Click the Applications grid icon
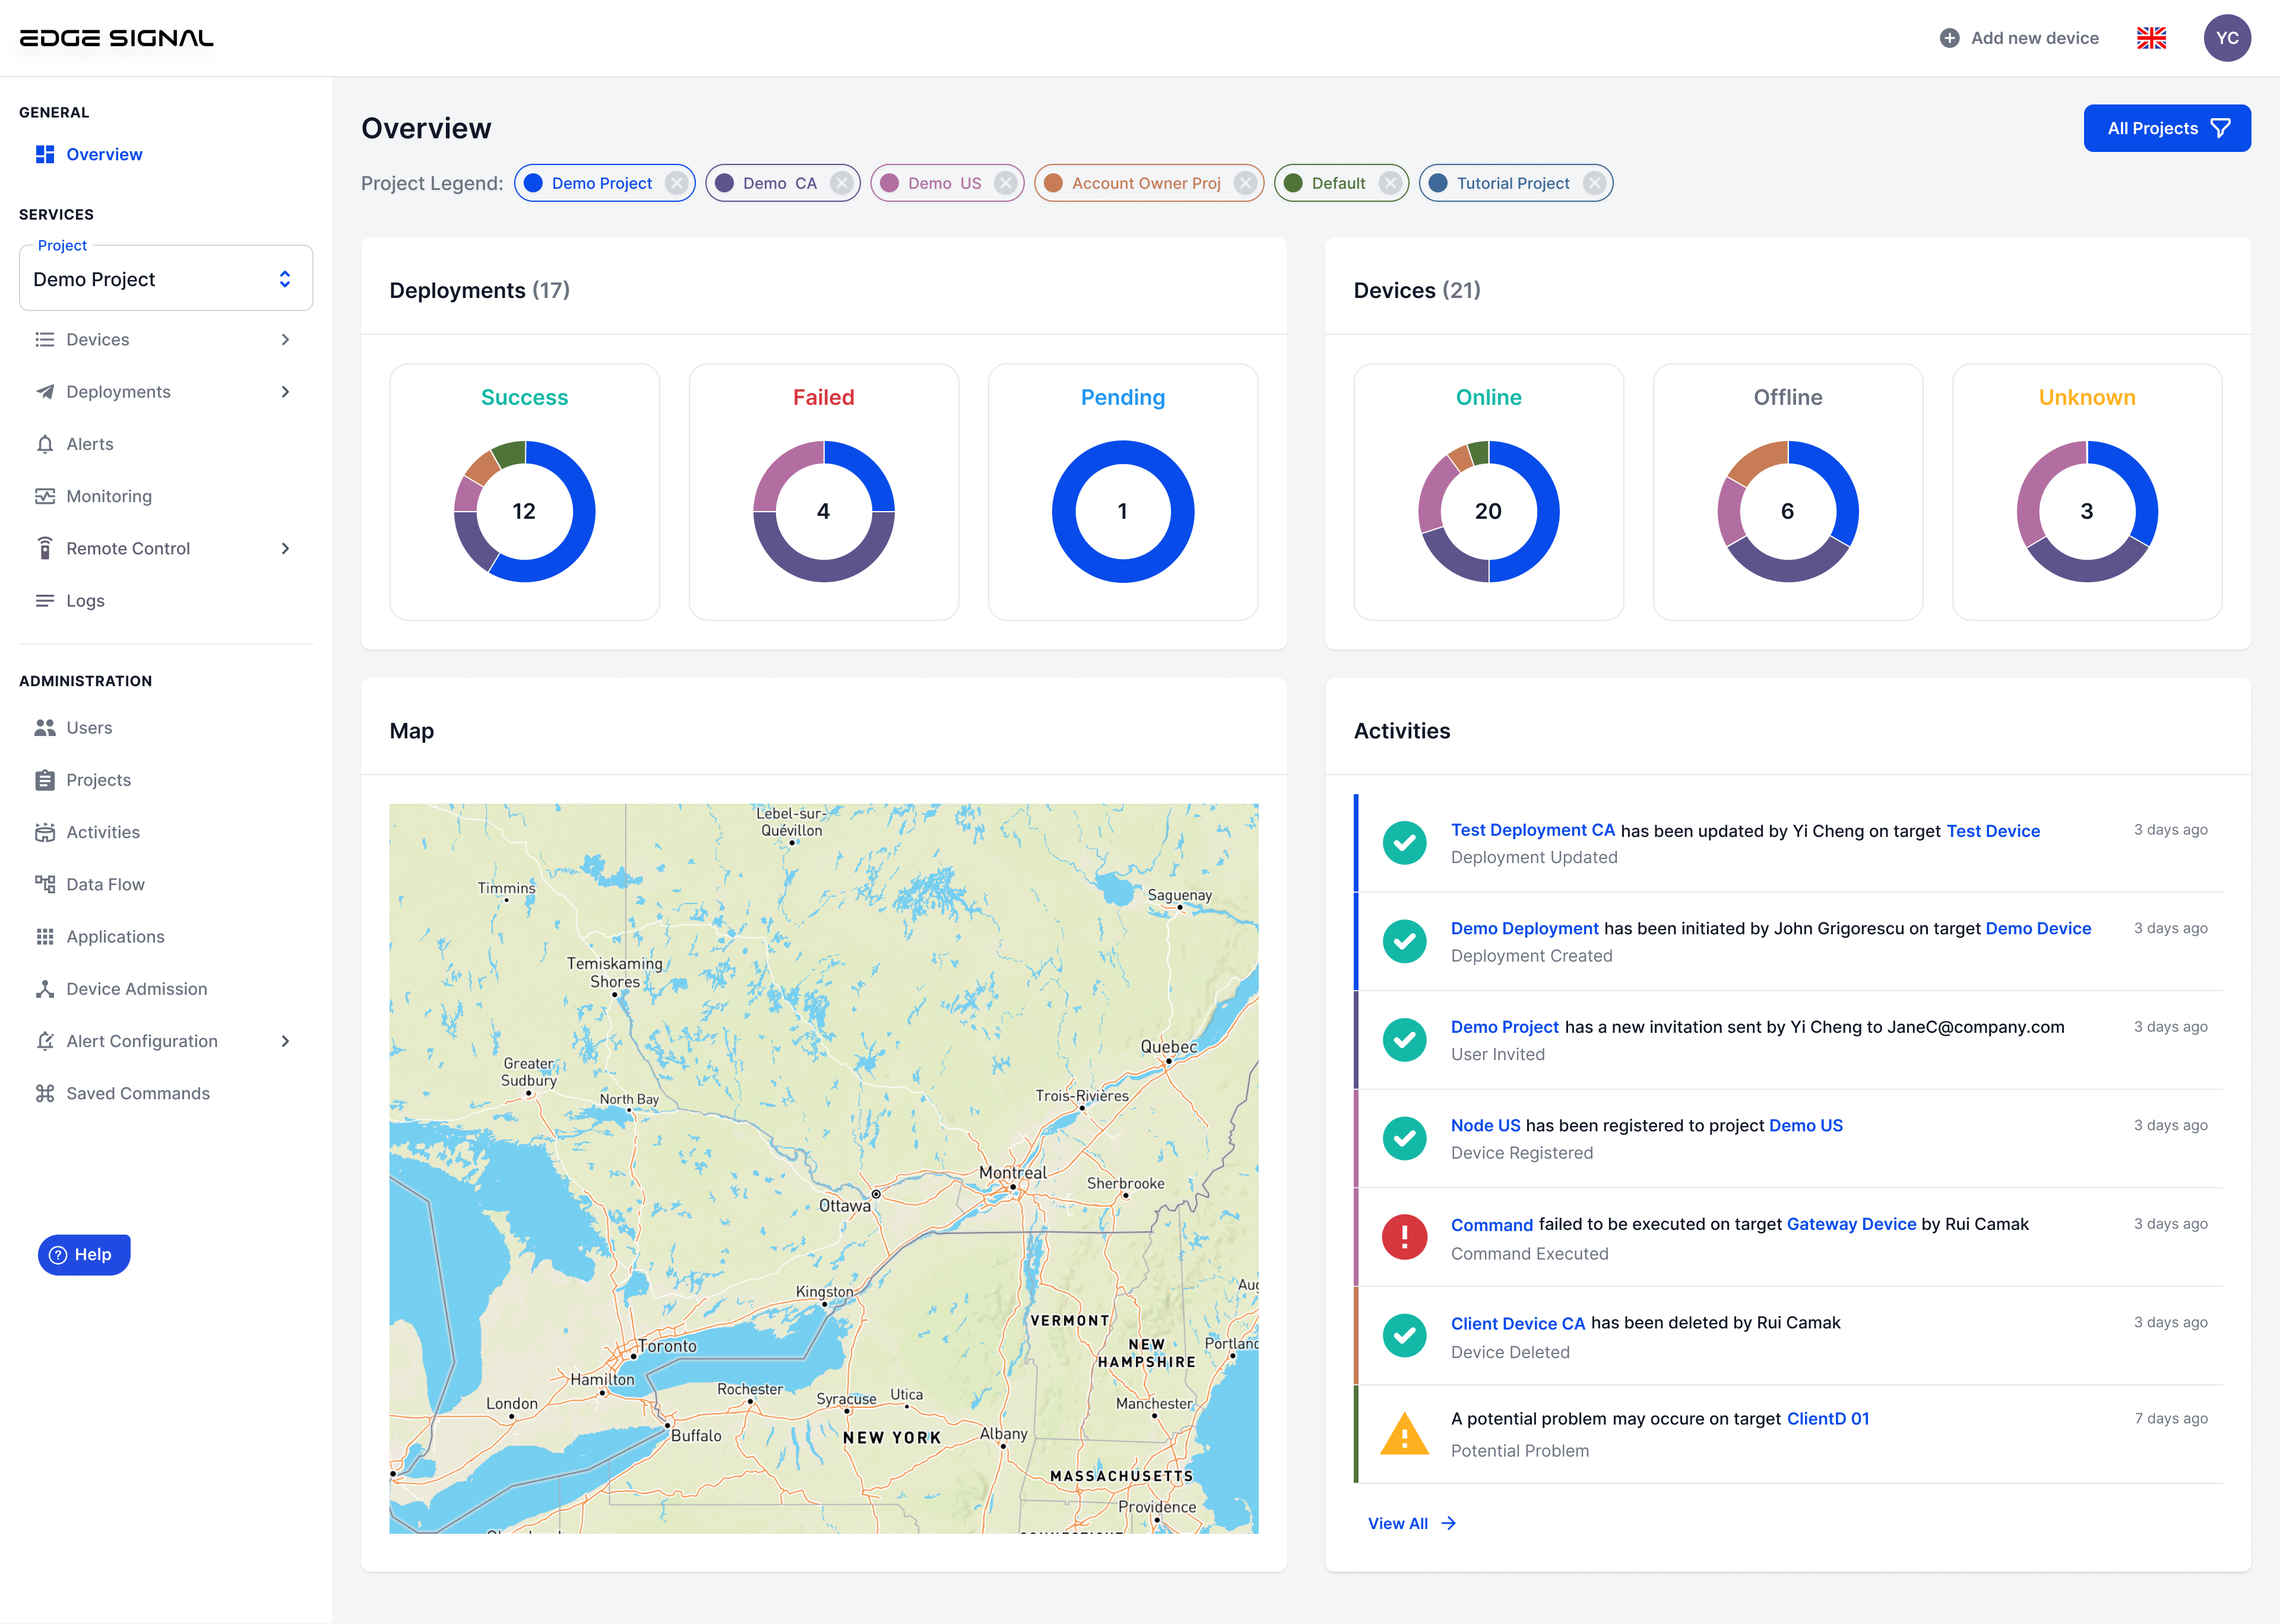This screenshot has height=1624, width=2280. click(x=45, y=937)
